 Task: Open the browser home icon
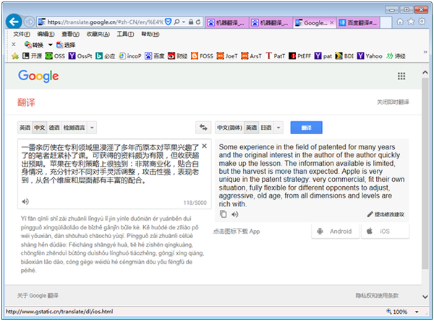400,22
